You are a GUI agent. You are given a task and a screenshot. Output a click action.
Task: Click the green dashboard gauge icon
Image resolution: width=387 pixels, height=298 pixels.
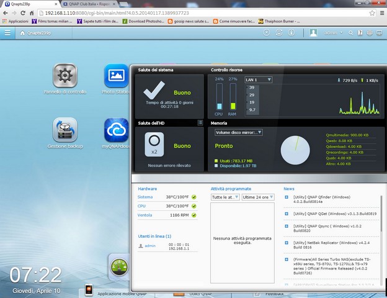pyautogui.click(x=118, y=267)
